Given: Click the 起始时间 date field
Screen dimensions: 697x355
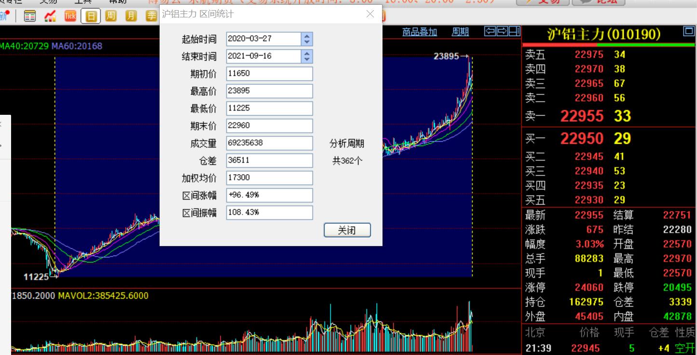Looking at the screenshot, I should (263, 39).
